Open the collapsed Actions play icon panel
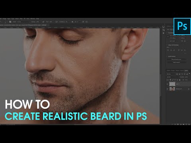 [x=164, y=33]
